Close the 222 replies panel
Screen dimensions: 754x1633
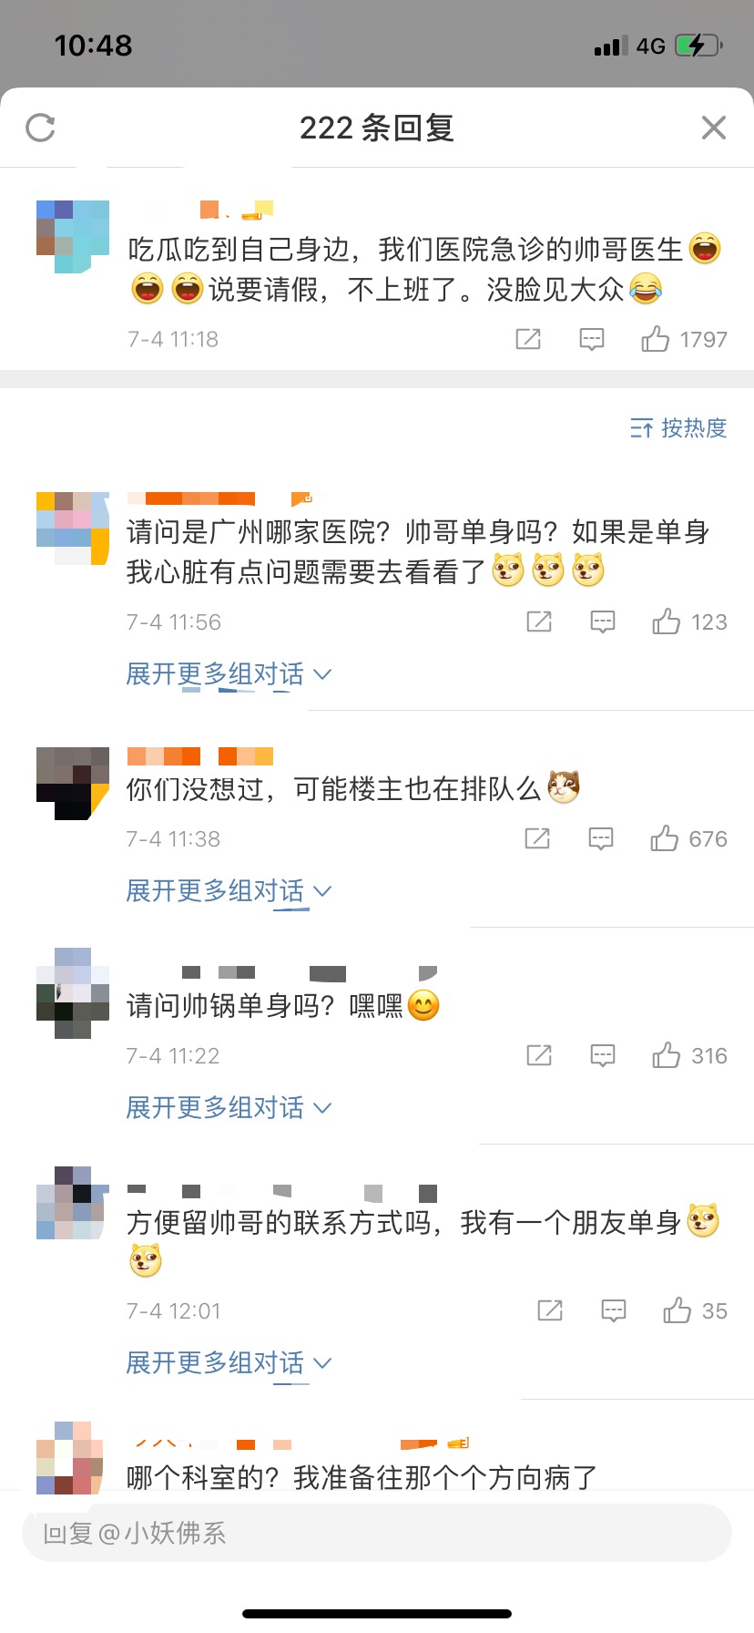tap(714, 128)
